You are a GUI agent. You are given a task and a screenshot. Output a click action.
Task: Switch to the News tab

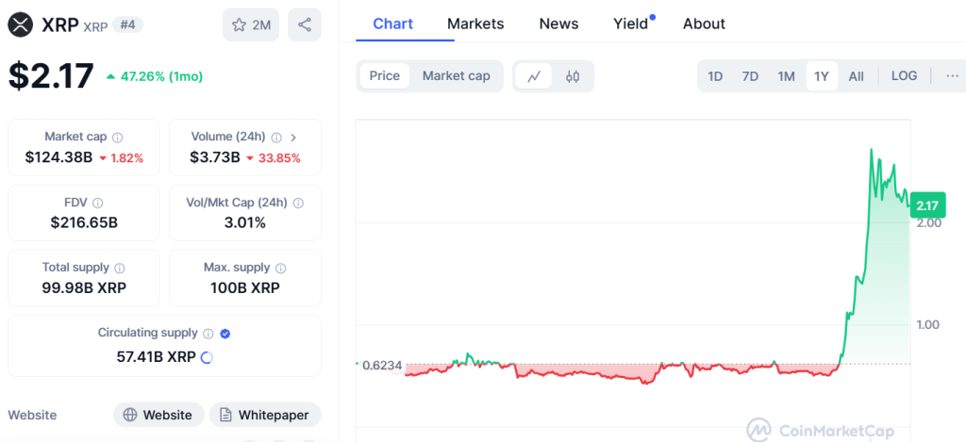(558, 24)
